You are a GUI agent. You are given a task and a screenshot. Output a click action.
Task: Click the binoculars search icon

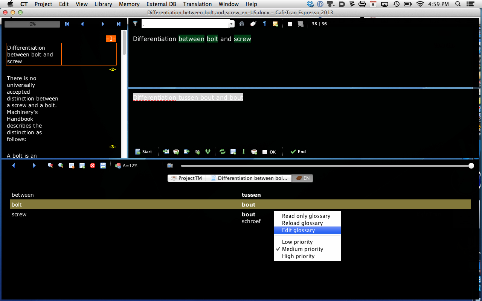click(x=242, y=24)
